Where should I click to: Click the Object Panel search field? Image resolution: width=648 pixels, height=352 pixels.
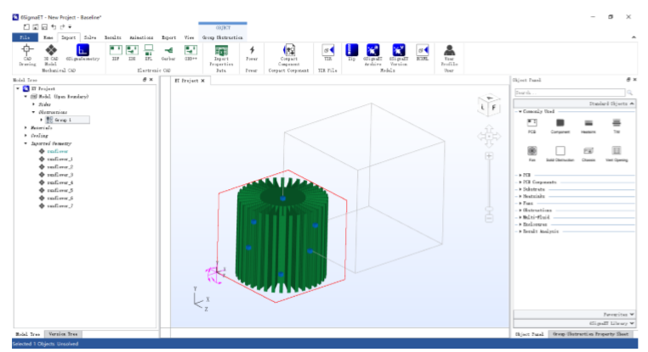(x=568, y=92)
